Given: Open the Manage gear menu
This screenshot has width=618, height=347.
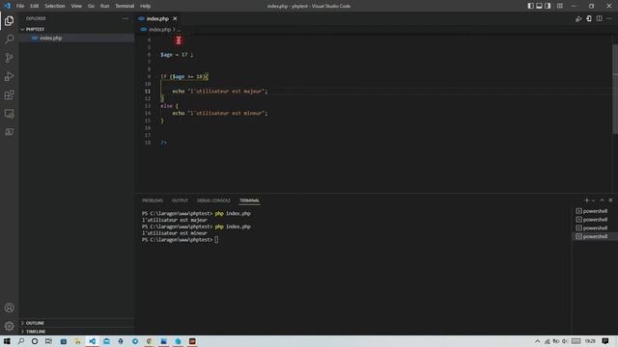Looking at the screenshot, I should 9,326.
